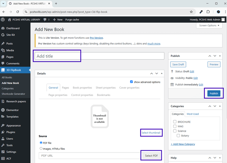Move Categories box up
This screenshot has width=227, height=163.
tap(210, 106)
